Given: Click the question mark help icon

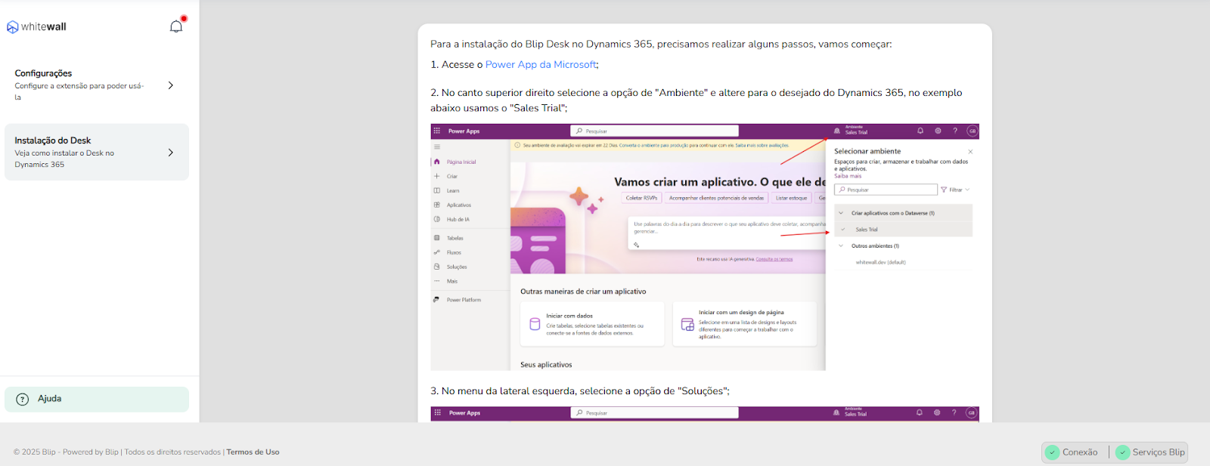Looking at the screenshot, I should [23, 400].
